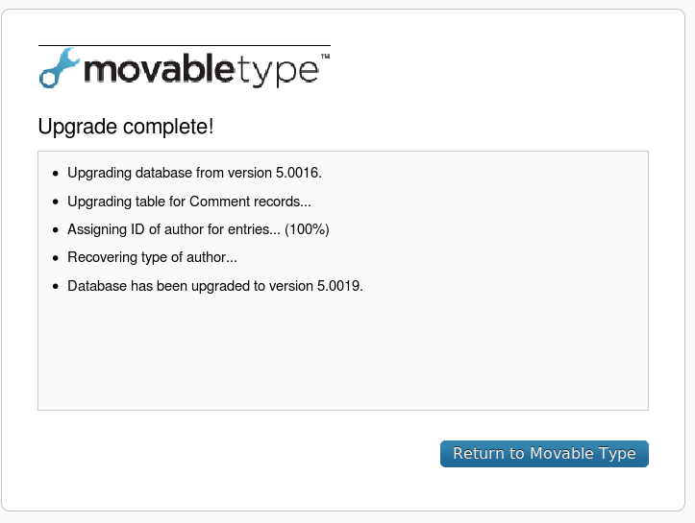Click the Database has been upgraded to 5.0019 line
This screenshot has height=523, width=695.
click(x=215, y=286)
